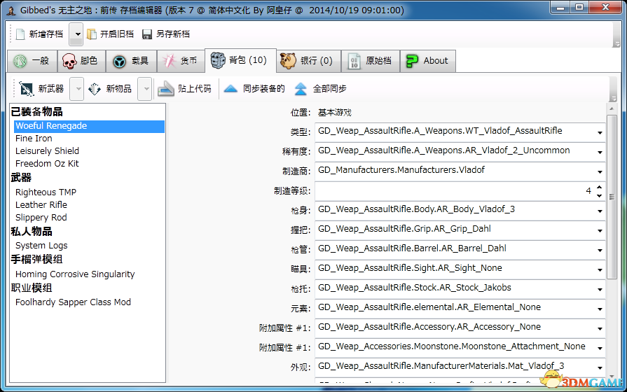Minimize the Gibbed's editor window

[x=560, y=8]
